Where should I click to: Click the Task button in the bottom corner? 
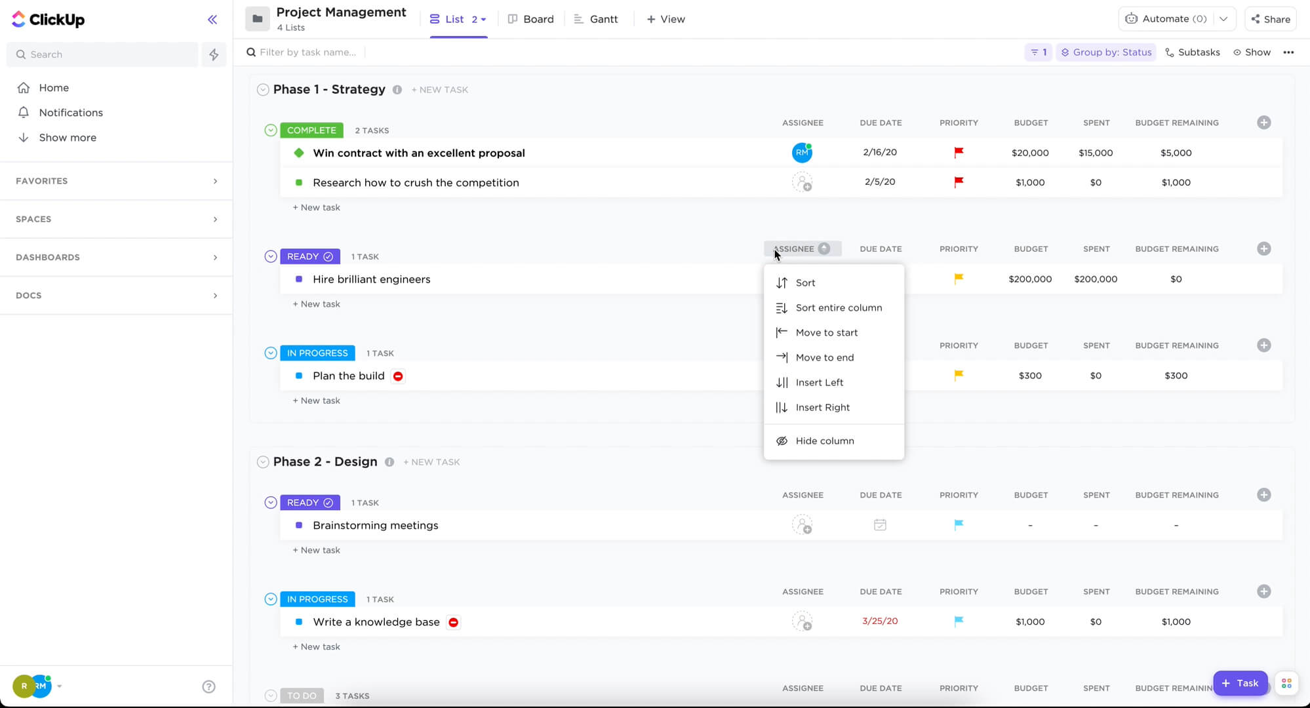point(1240,682)
